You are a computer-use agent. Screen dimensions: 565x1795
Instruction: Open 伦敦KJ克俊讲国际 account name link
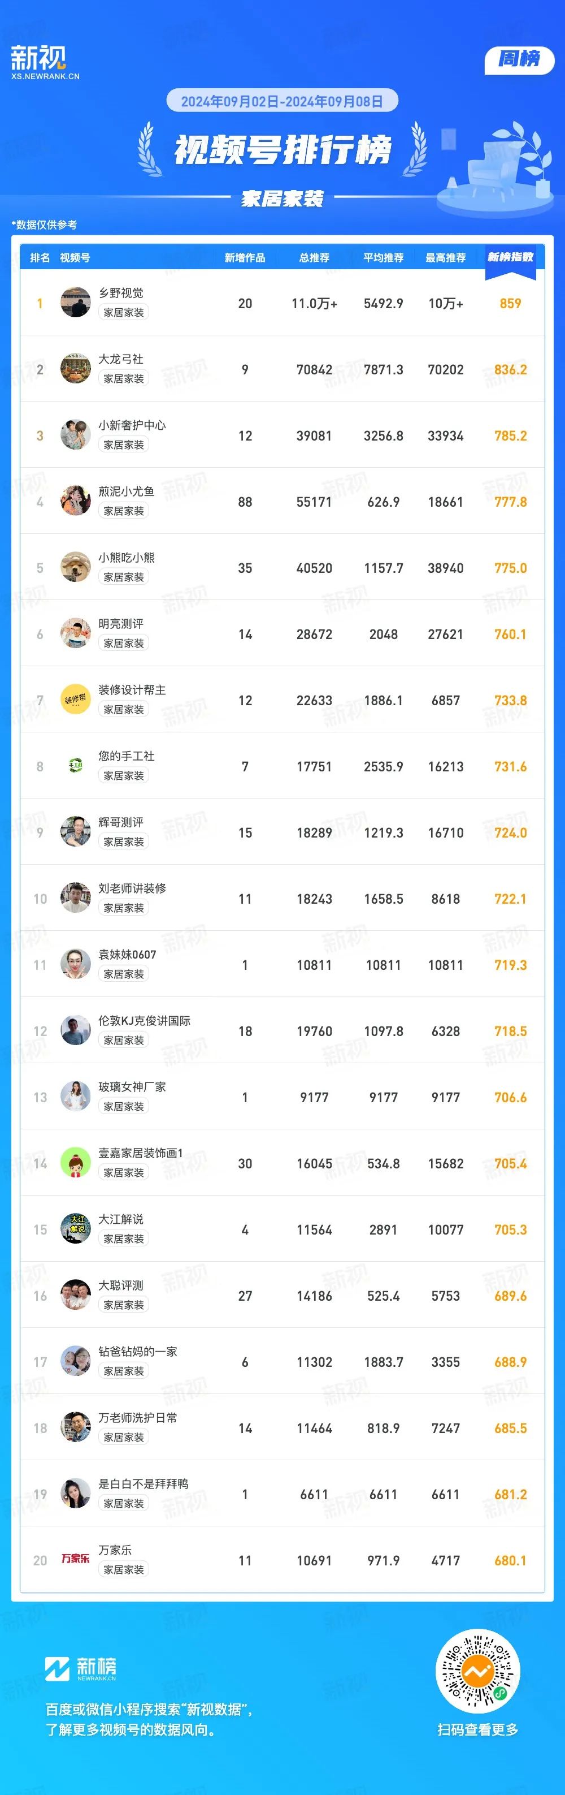(x=144, y=1021)
